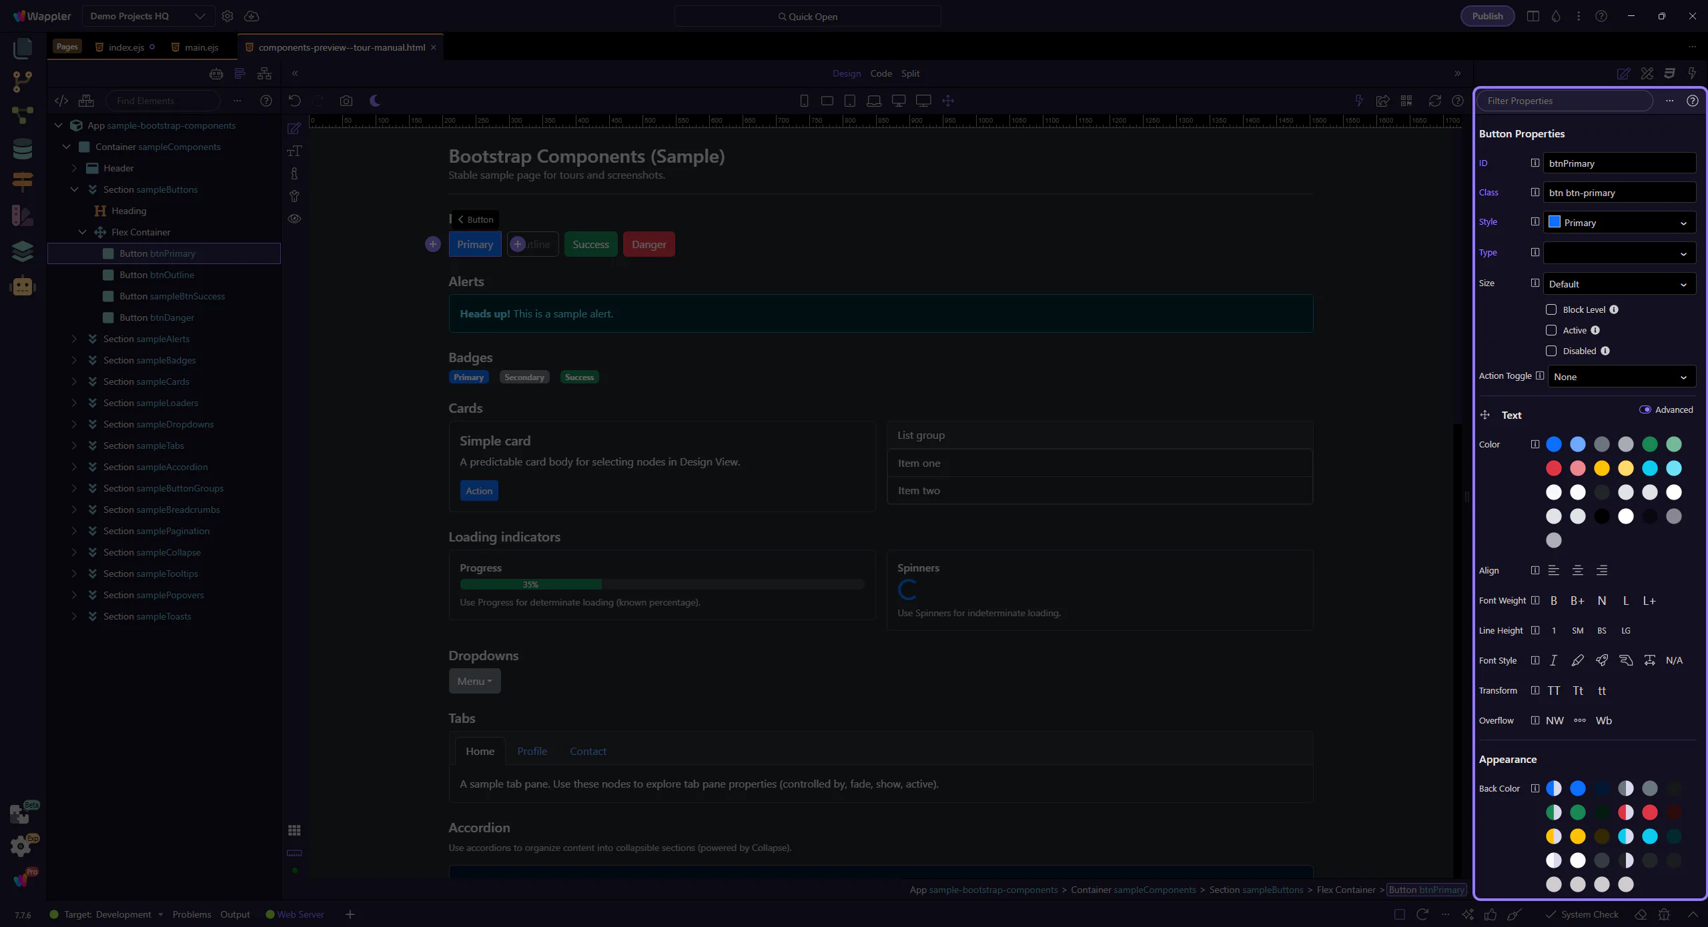This screenshot has height=927, width=1708.
Task: Pick the red text color swatch
Action: (1554, 468)
